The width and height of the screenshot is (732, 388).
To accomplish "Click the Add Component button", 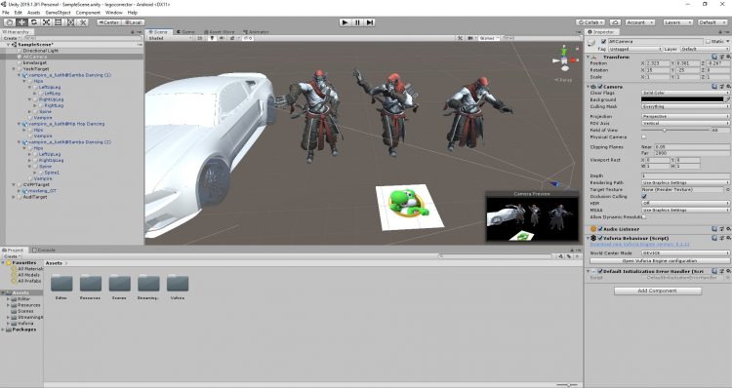I will pos(657,291).
